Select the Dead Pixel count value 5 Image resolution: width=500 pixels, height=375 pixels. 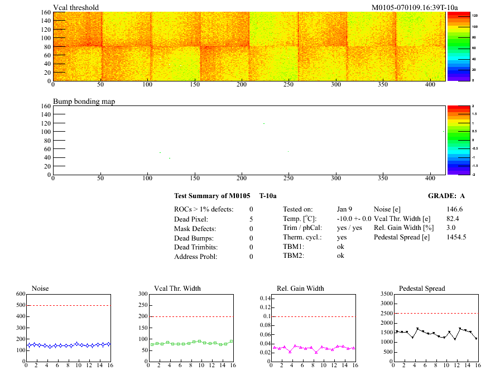point(251,219)
